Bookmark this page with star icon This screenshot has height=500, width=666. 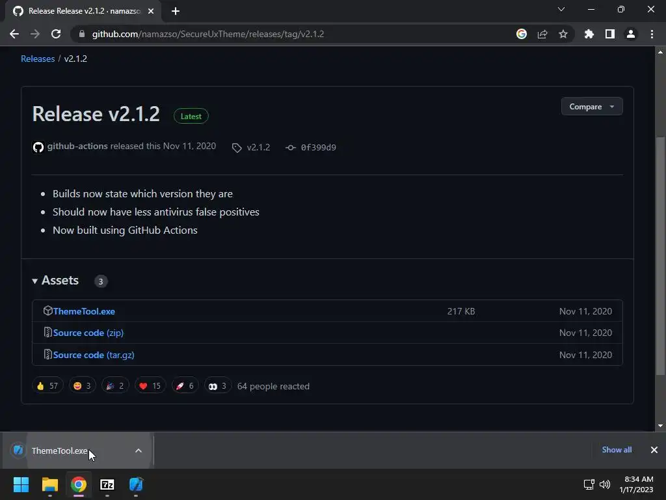(563, 34)
